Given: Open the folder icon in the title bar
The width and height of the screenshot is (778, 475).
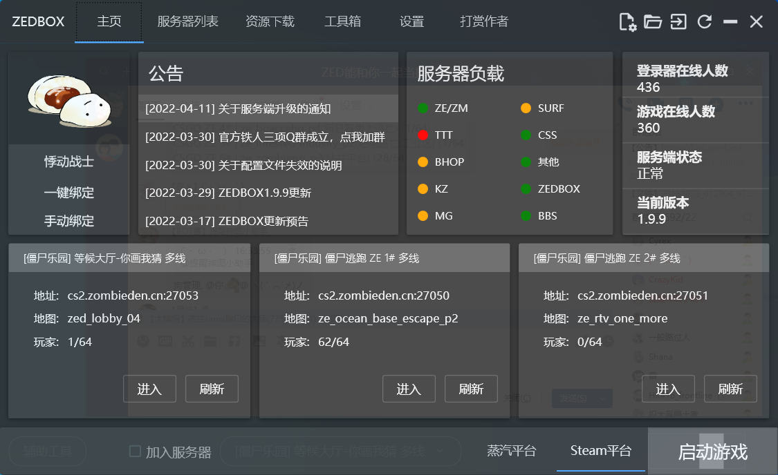Looking at the screenshot, I should (653, 21).
